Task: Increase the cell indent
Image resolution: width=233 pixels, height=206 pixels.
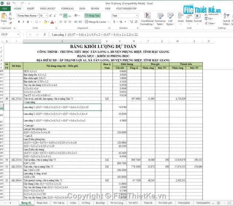Action: [x=80, y=22]
